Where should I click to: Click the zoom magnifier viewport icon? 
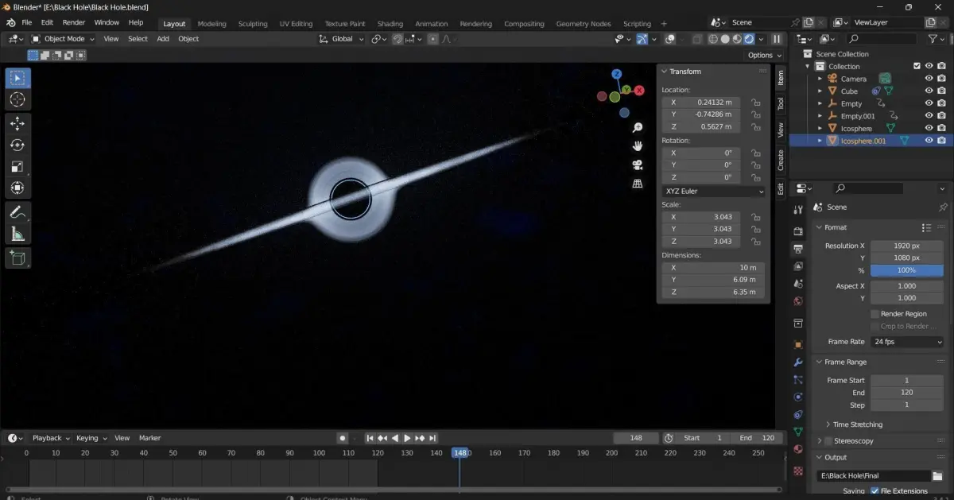tap(638, 128)
